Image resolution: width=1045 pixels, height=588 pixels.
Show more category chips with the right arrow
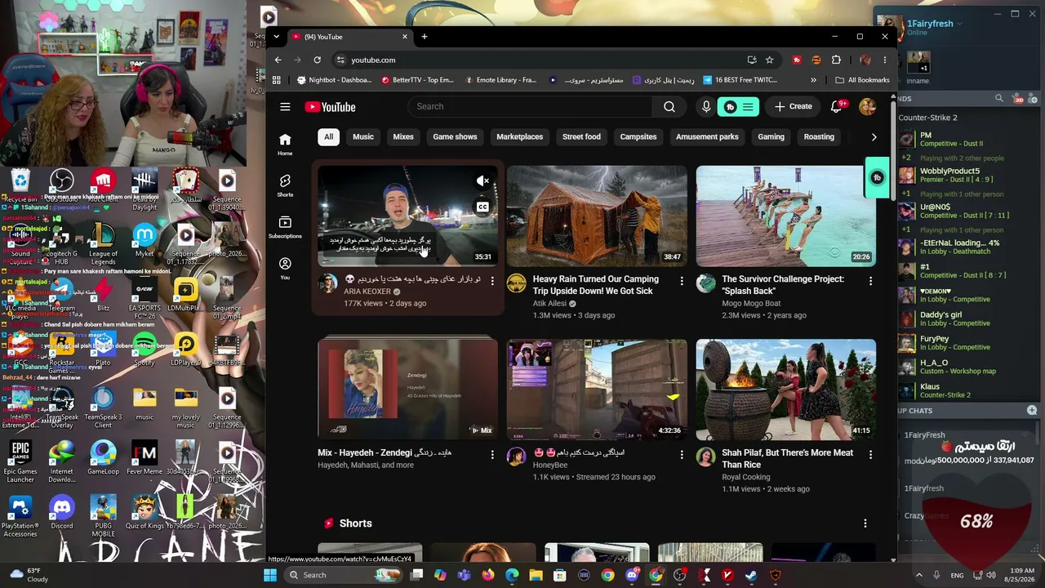pyautogui.click(x=874, y=137)
